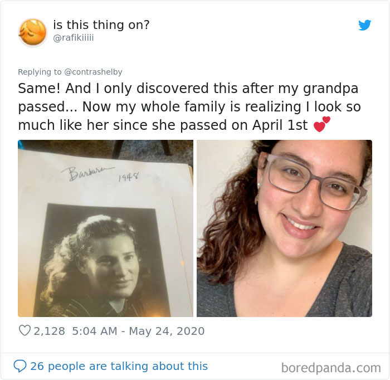
Task: Open the '5:04 AM - May 24, 2020' timestamp
Action: [138, 331]
